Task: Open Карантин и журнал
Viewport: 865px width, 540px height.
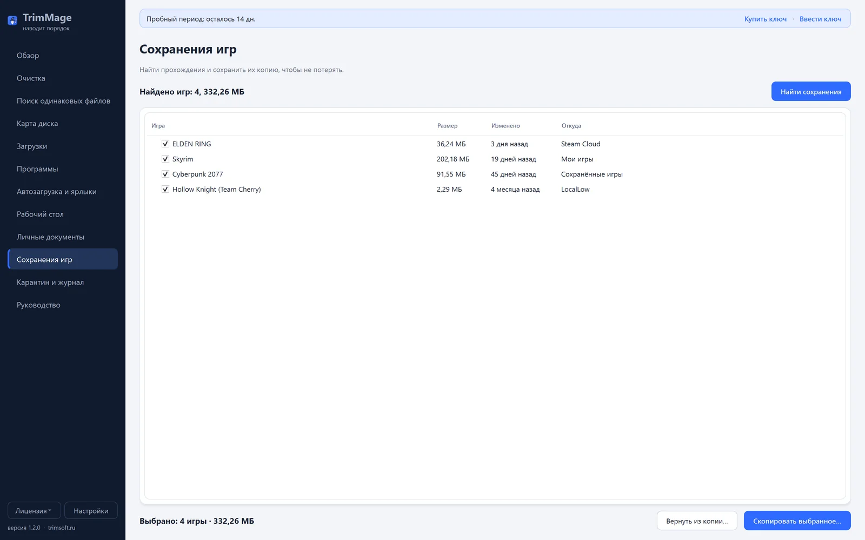Action: (x=63, y=282)
